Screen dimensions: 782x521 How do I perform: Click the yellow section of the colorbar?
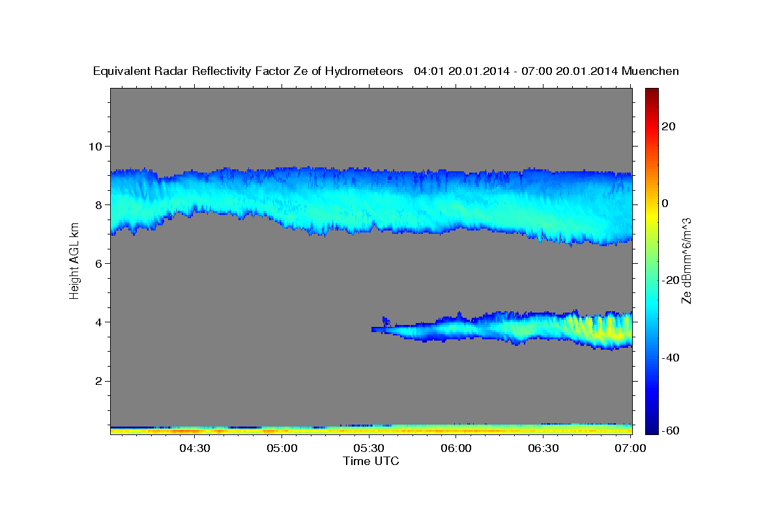(x=651, y=212)
